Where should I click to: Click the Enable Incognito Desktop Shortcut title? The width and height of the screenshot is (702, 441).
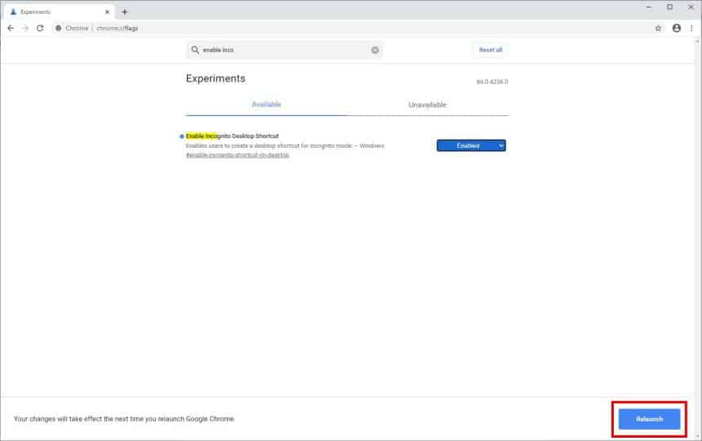[x=232, y=136]
